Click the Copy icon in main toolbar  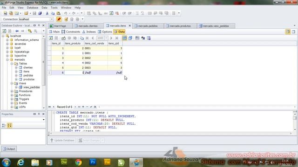pos(53,13)
